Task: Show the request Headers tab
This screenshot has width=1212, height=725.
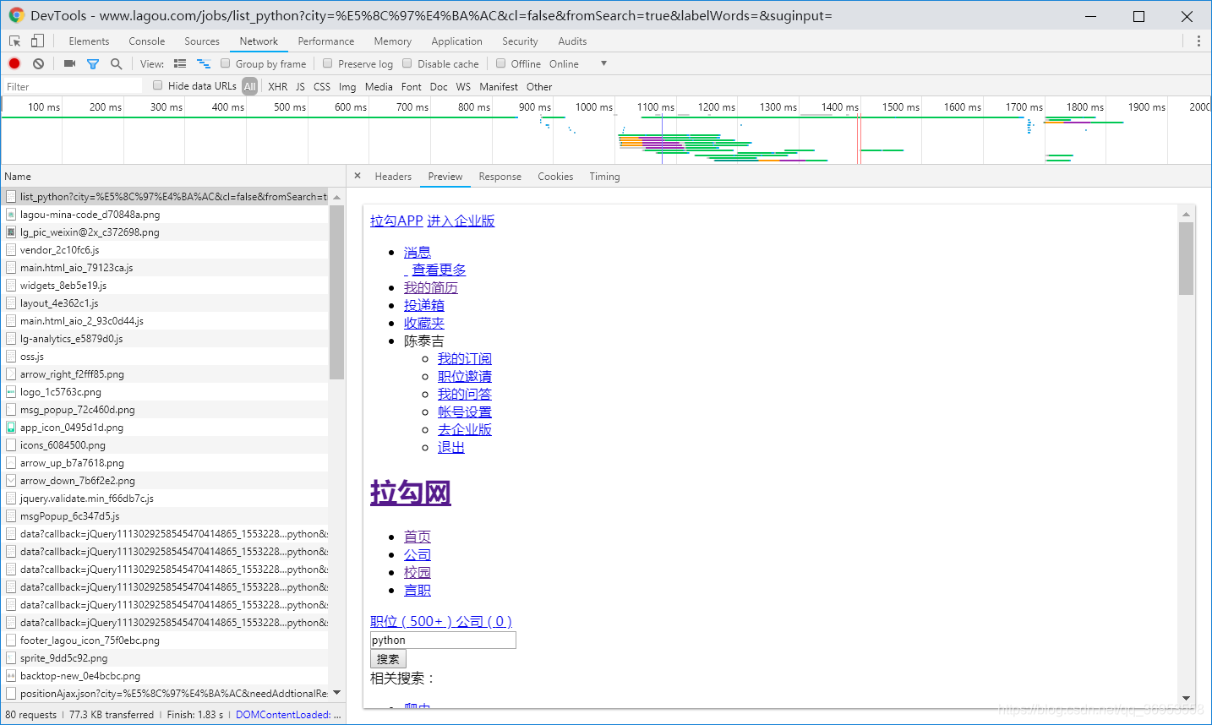Action: pyautogui.click(x=393, y=176)
